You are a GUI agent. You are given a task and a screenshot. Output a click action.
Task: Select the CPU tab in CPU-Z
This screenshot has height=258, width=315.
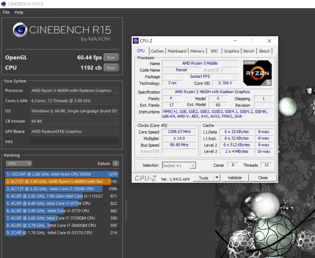(x=141, y=51)
